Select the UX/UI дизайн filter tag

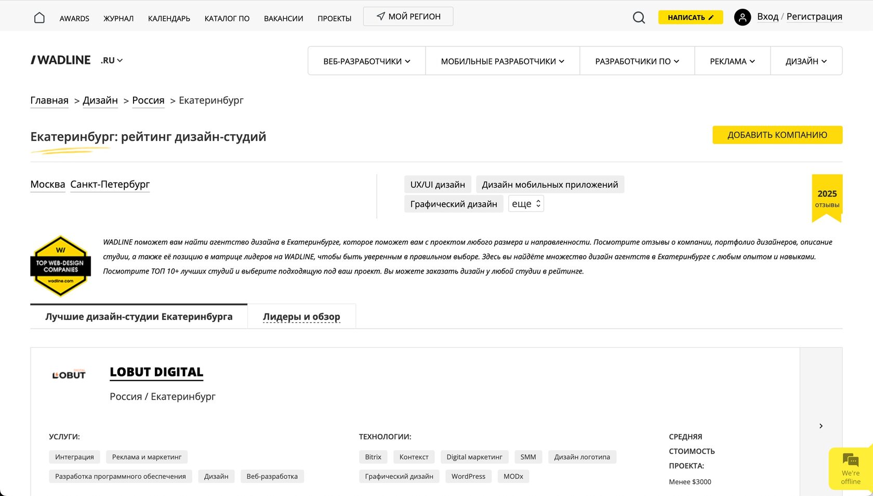438,185
